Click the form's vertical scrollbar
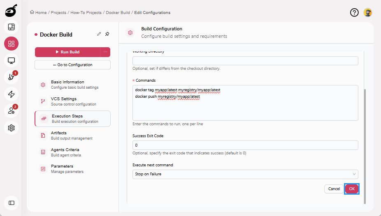This screenshot has height=216, width=381. coord(365,147)
